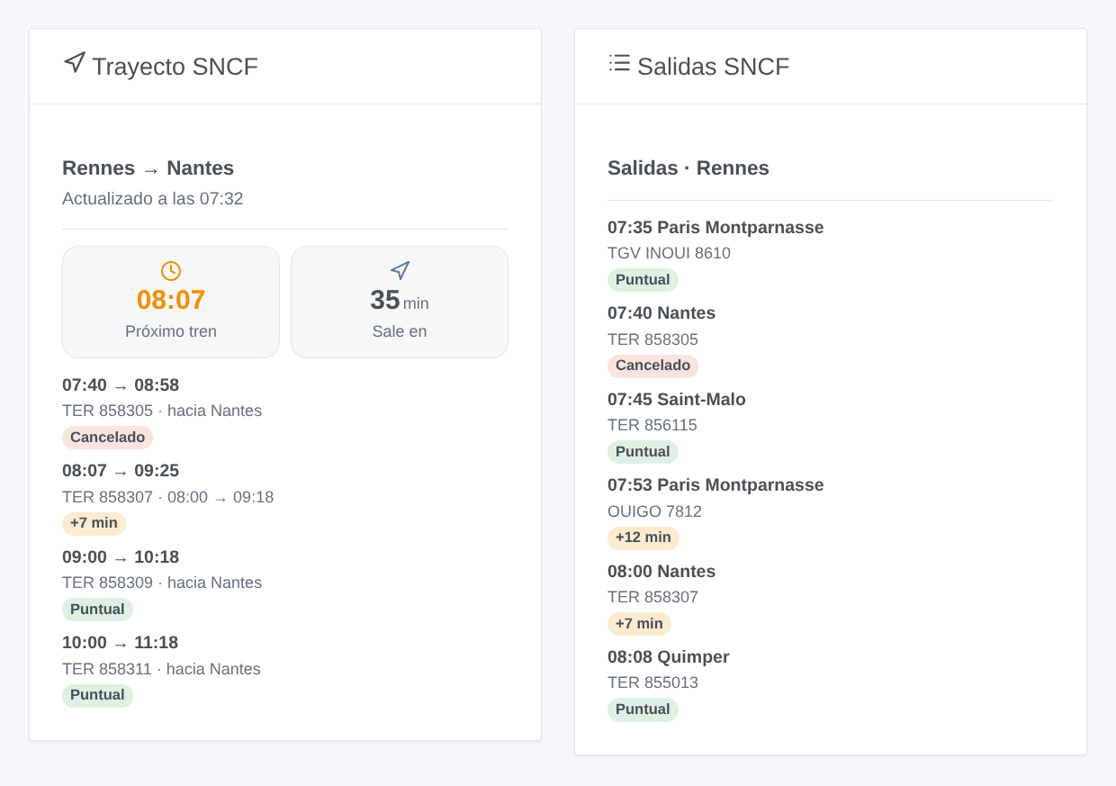This screenshot has height=786, width=1116.
Task: Click the navigation arrow icon beside Trayecto SNCF
Action: point(75,63)
